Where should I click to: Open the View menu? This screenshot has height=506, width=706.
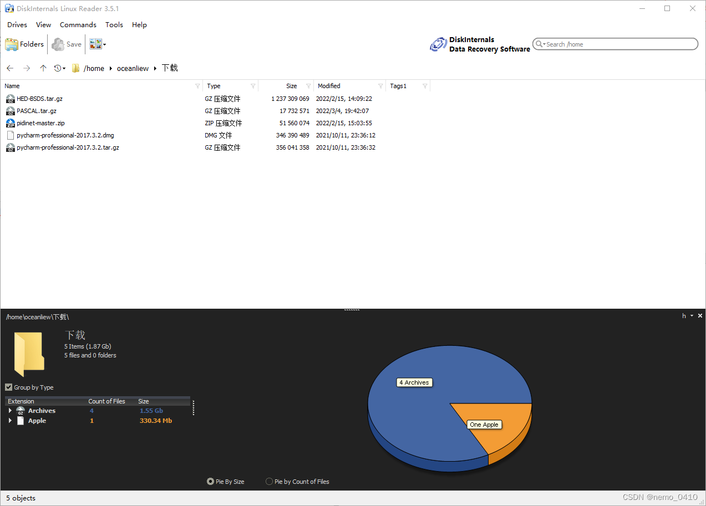tap(43, 25)
